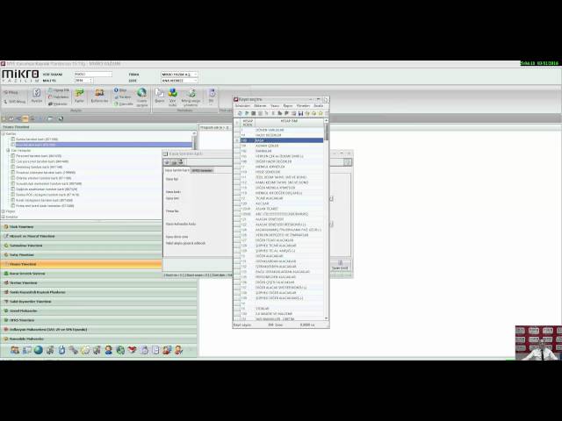
Task: Expand the Genel Muhasebe panel
Action: pyautogui.click(x=98, y=310)
